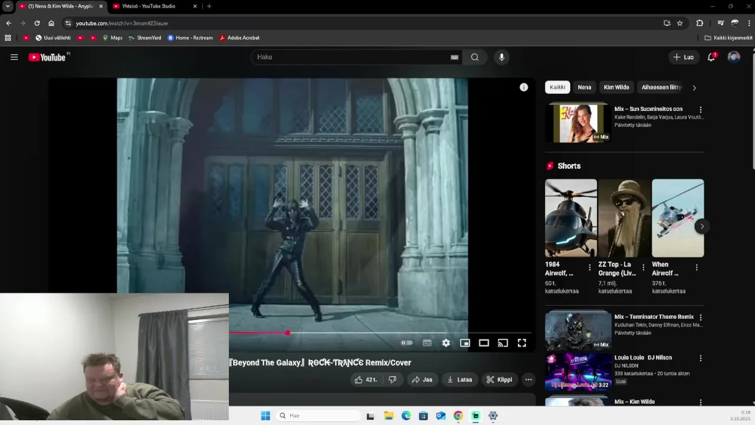Viewport: 755px width, 425px height.
Task: Open options for 1984 Airwolf short
Action: click(x=589, y=267)
